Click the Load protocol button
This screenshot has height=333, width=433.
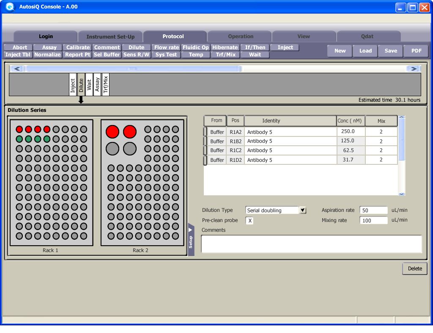365,51
